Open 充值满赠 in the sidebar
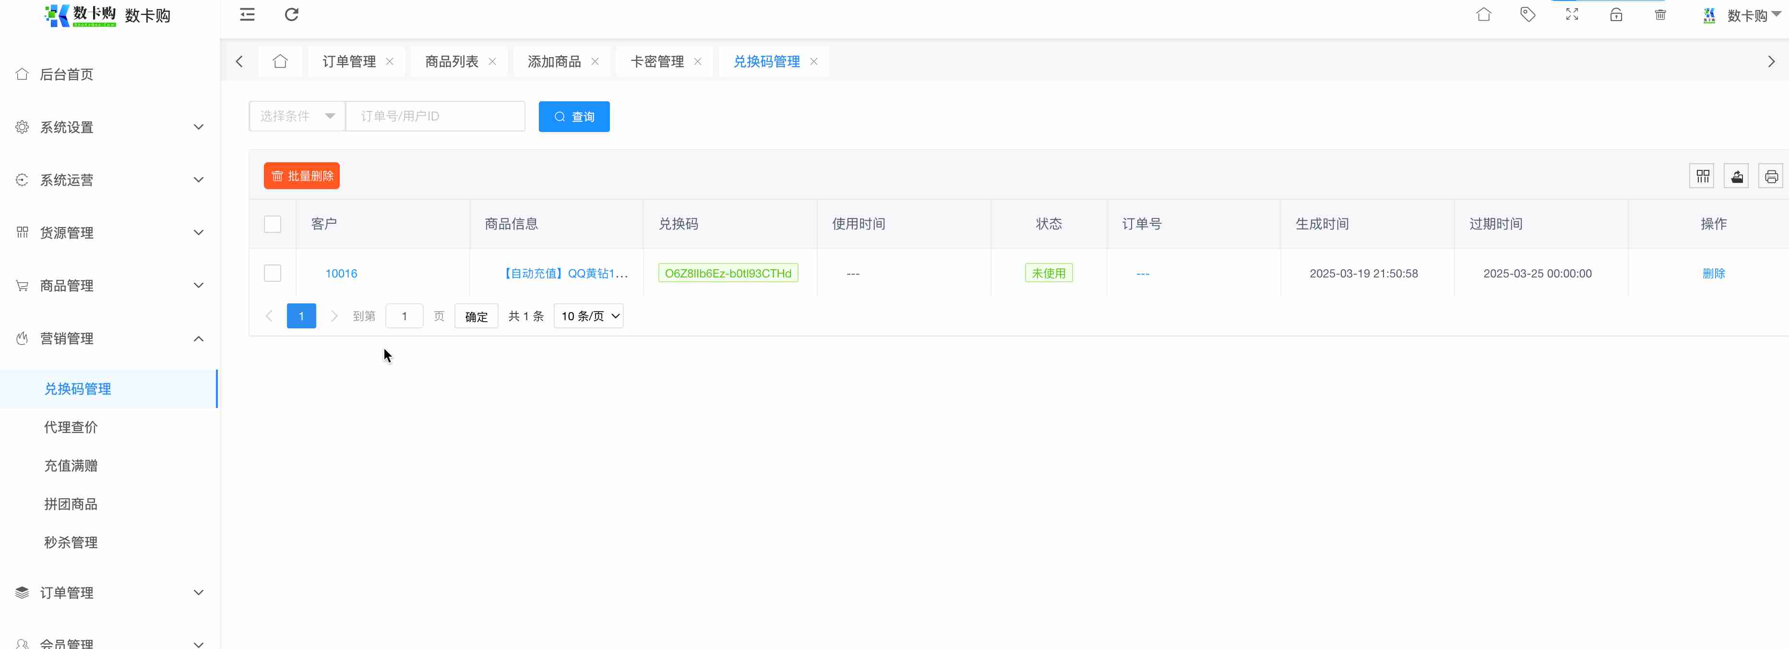This screenshot has width=1789, height=649. click(x=71, y=466)
